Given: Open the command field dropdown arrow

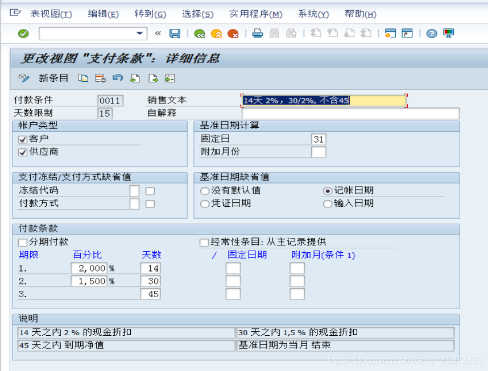Looking at the screenshot, I should 140,34.
